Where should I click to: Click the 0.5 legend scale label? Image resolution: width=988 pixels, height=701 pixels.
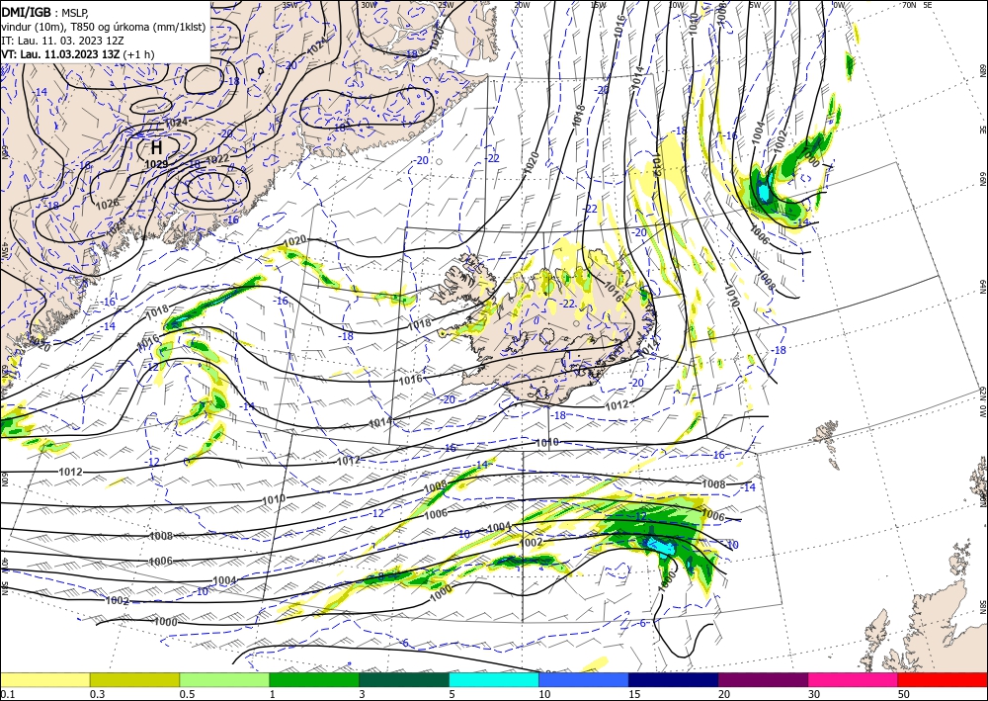click(x=187, y=694)
